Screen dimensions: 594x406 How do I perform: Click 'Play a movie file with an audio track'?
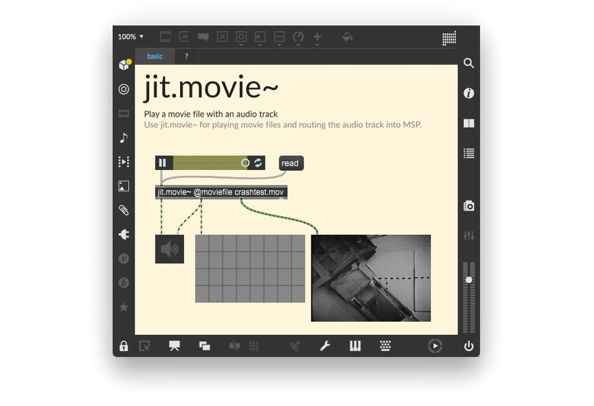211,114
